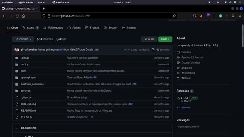
Task: View the 4 tags link
Action: (x=61, y=39)
